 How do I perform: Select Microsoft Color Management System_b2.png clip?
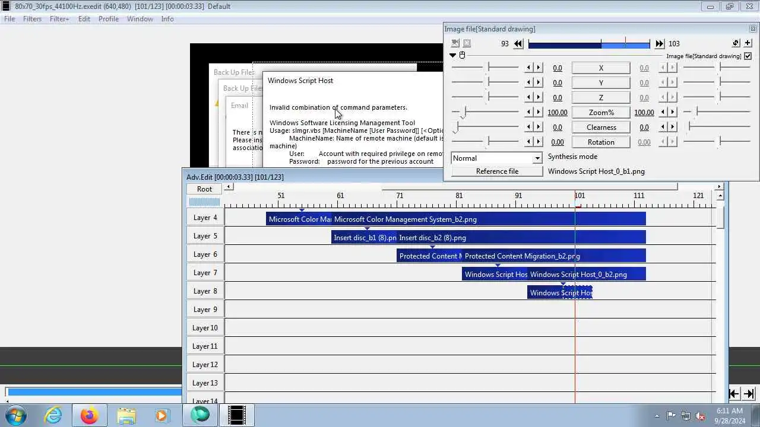488,219
